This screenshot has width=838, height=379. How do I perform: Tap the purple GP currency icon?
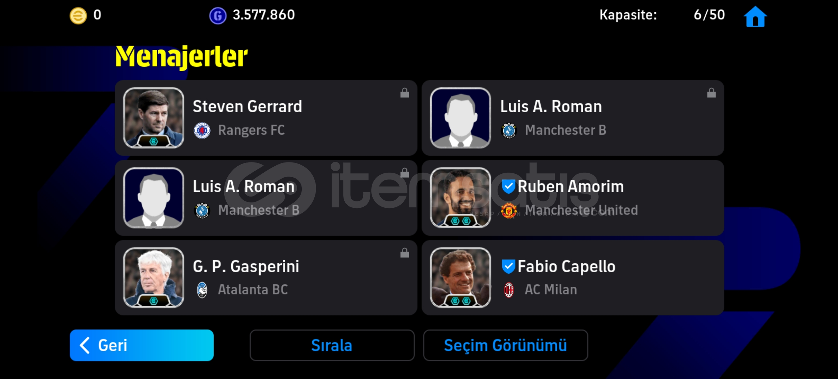[x=218, y=16]
